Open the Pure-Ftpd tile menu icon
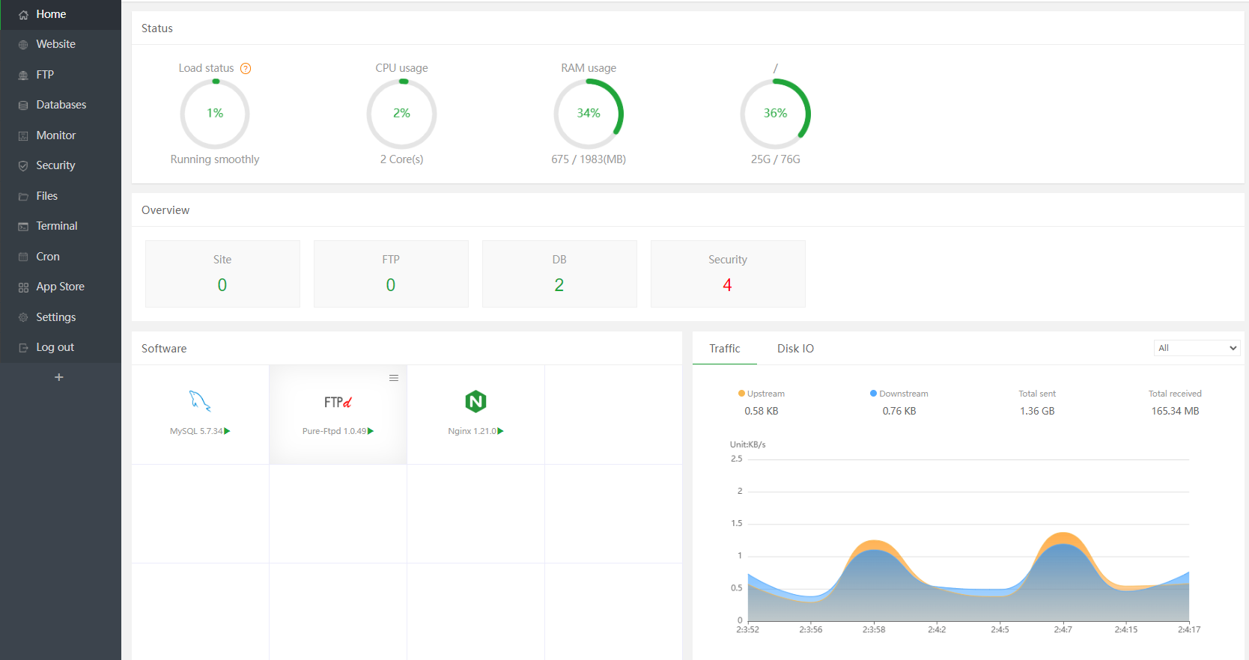This screenshot has height=660, width=1249. tap(394, 378)
